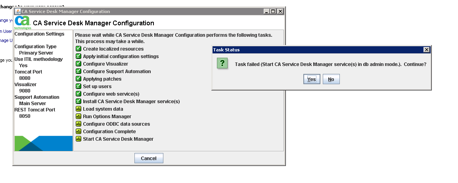Click the Visualizer port value 9080

(25, 91)
